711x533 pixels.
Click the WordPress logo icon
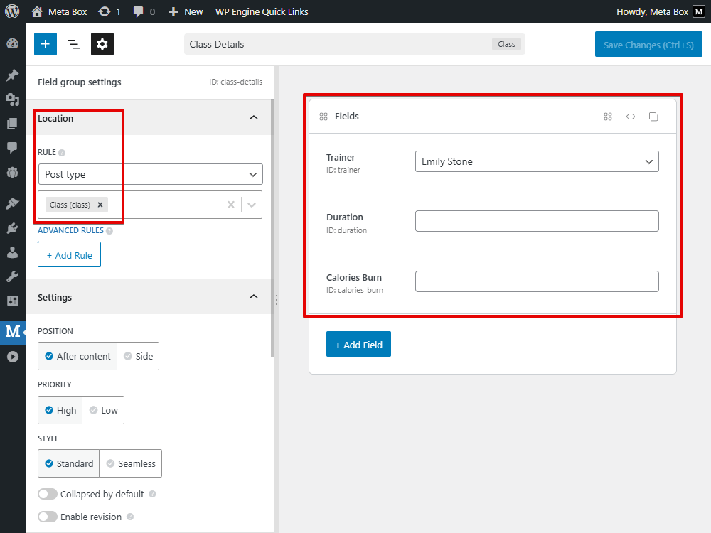tap(12, 11)
